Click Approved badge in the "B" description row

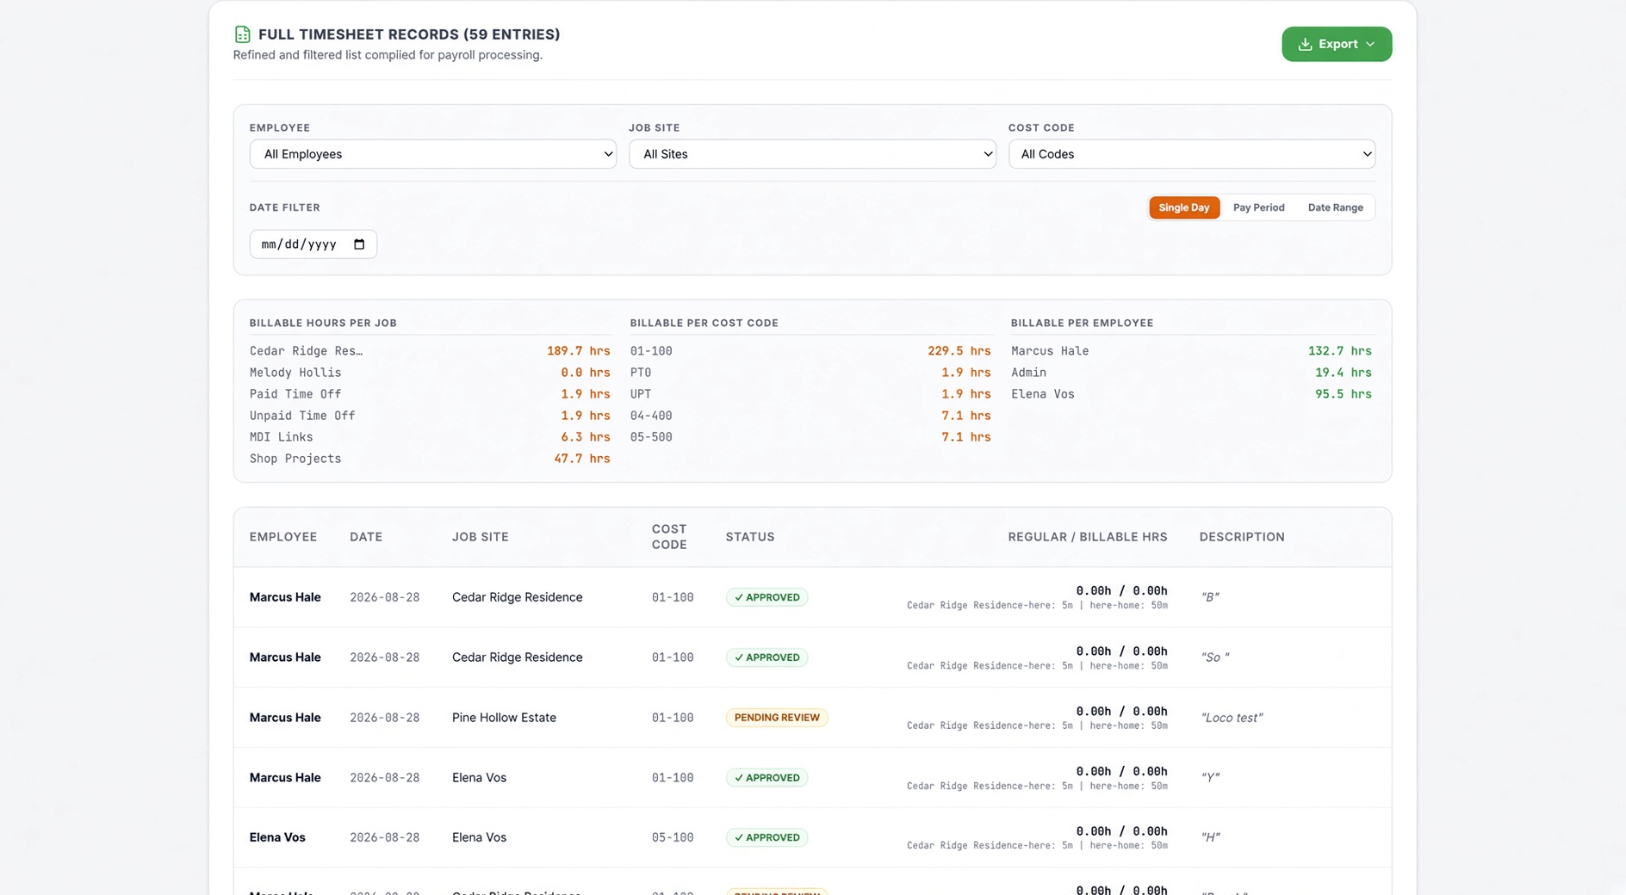coord(766,597)
